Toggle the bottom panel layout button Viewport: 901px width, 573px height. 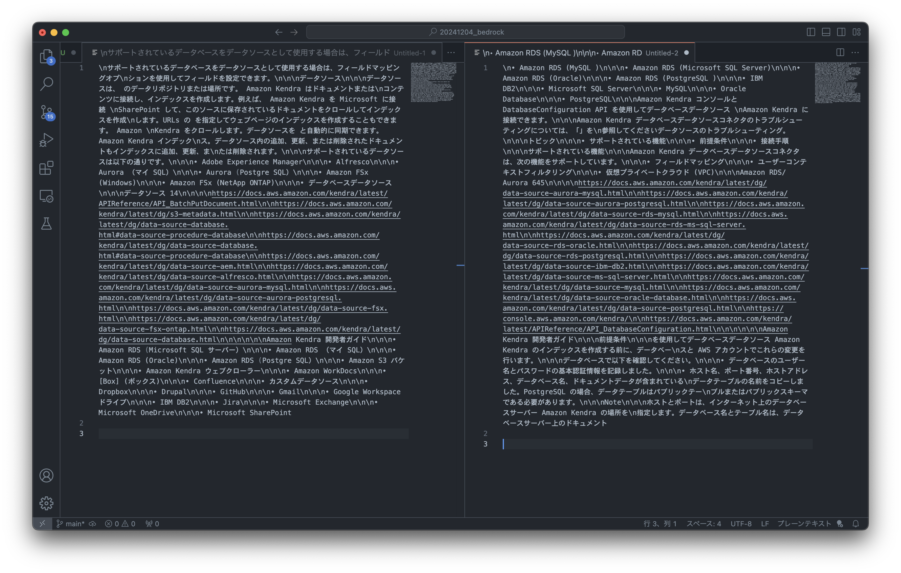pyautogui.click(x=826, y=32)
